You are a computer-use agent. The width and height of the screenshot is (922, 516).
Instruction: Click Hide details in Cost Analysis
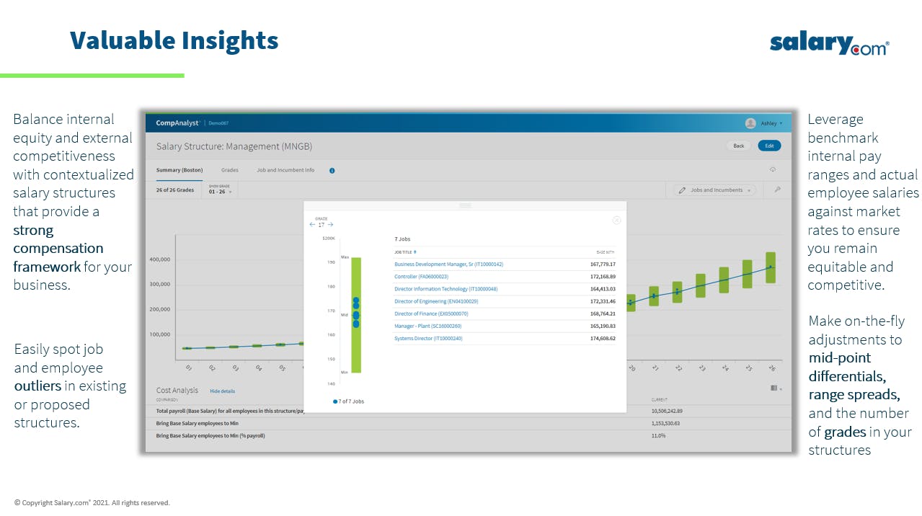pyautogui.click(x=222, y=391)
